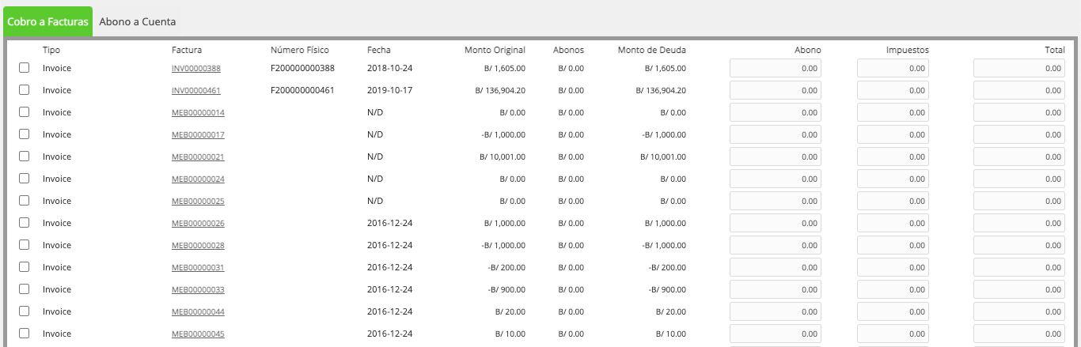Tick the checkbox for invoice INV00000461
This screenshot has width=1081, height=347.
point(25,90)
